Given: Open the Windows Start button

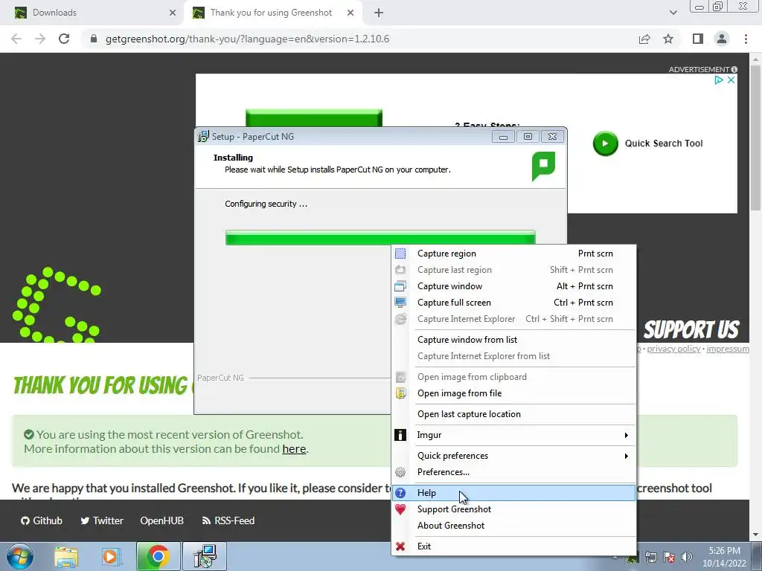Looking at the screenshot, I should (x=20, y=556).
